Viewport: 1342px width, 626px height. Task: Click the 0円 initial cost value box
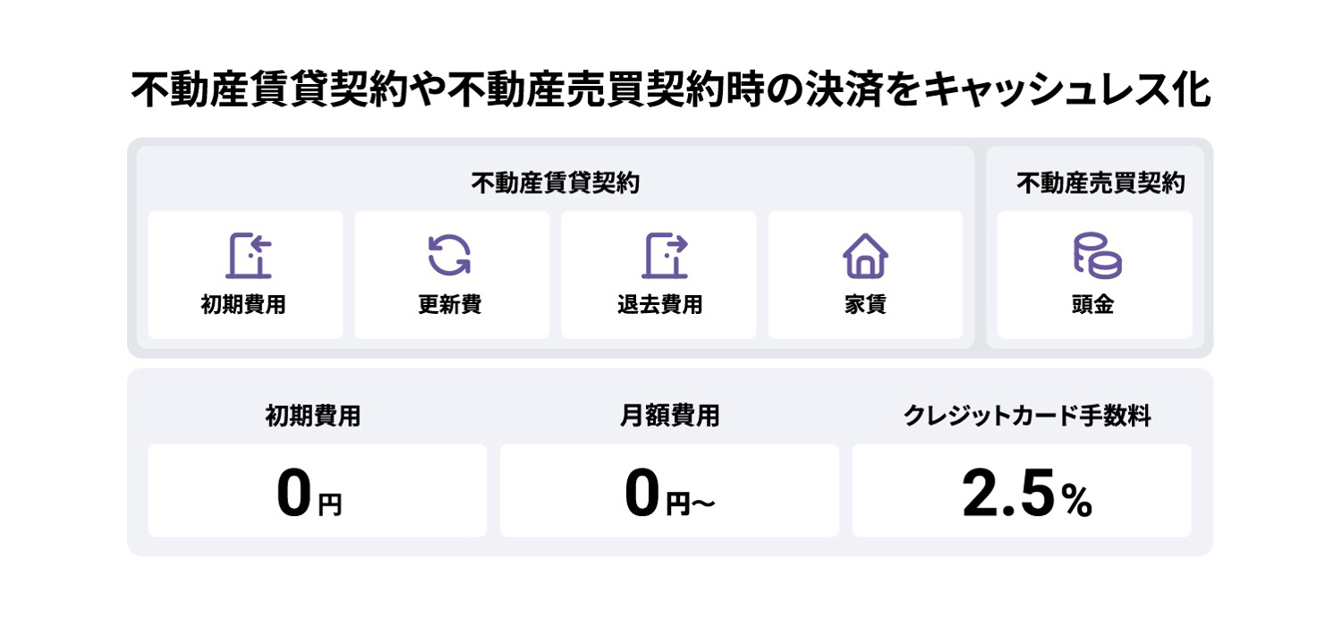[317, 490]
